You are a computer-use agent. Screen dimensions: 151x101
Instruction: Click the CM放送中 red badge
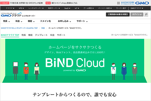click(x=5, y=3)
